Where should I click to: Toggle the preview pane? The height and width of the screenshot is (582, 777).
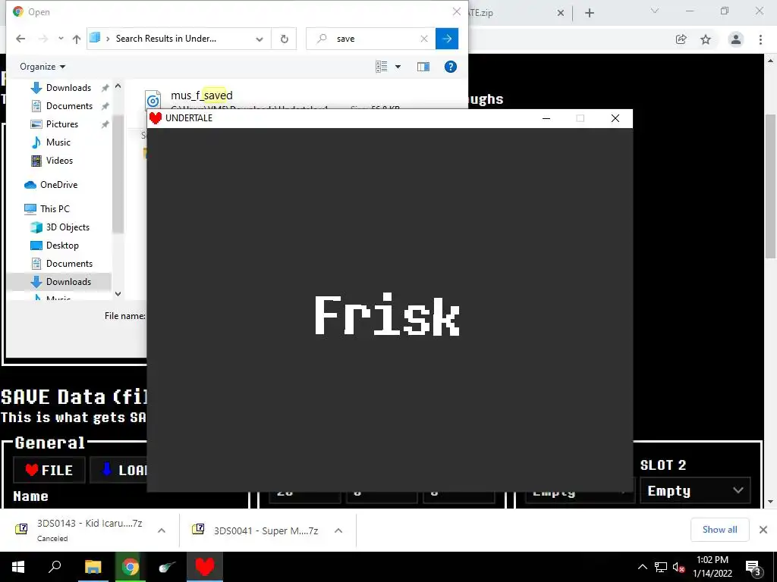[423, 67]
